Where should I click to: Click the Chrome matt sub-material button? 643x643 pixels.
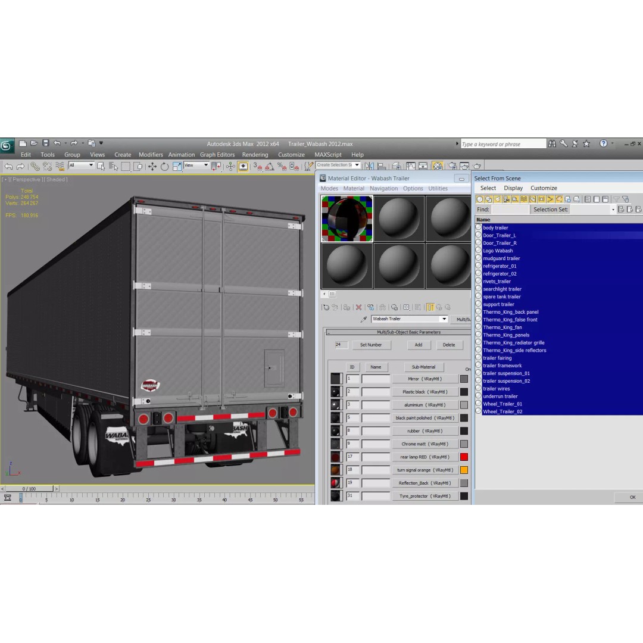click(425, 444)
